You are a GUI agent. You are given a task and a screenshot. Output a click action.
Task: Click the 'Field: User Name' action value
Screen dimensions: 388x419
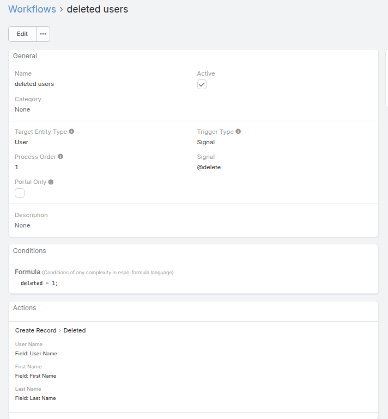coord(36,354)
